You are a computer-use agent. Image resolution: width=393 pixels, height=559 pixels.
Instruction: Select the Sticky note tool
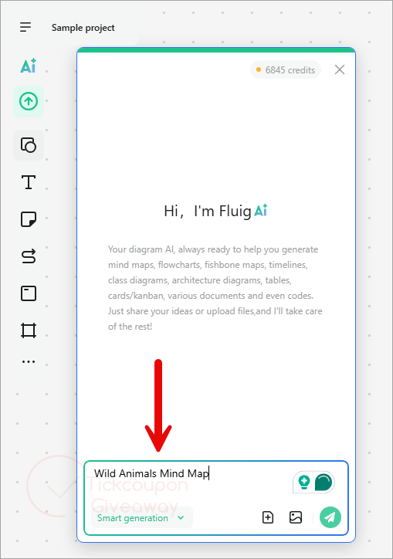click(29, 219)
